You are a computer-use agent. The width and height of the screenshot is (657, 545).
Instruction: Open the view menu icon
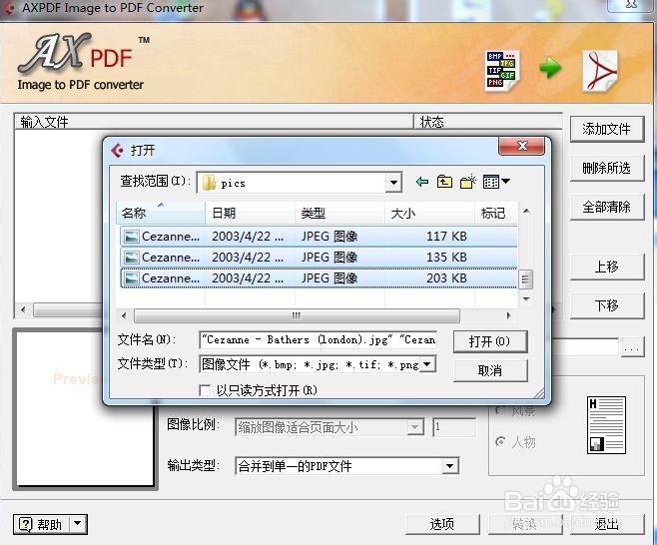pos(496,182)
